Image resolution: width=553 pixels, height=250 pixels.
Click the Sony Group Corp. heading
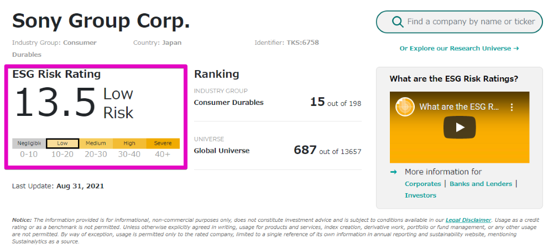[101, 21]
